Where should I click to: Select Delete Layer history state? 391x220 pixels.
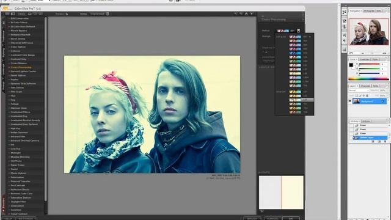pos(370,137)
